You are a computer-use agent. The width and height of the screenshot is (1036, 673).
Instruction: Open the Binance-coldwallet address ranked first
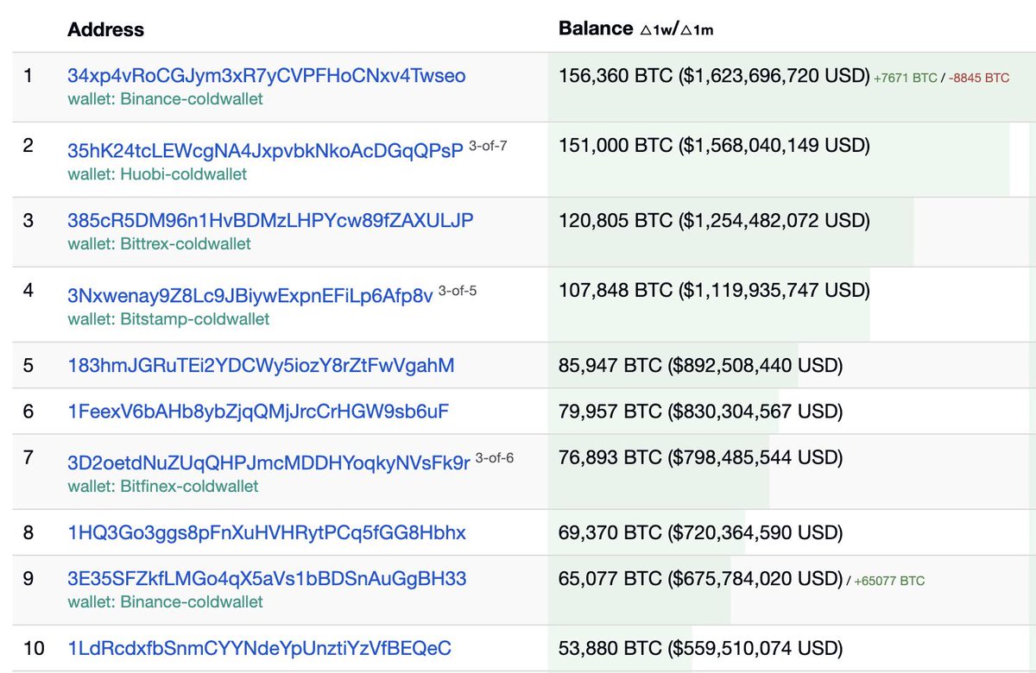(267, 75)
